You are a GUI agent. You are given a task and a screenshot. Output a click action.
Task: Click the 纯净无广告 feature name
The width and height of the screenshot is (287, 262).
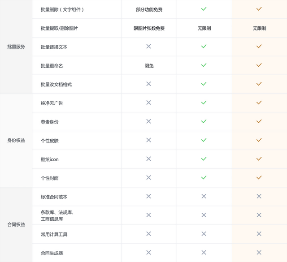52,103
